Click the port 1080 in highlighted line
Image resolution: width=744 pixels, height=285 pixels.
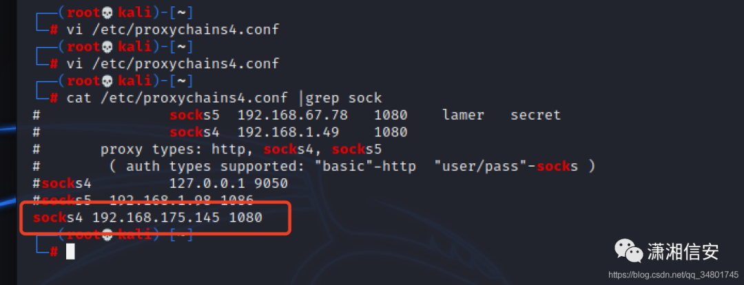[245, 218]
